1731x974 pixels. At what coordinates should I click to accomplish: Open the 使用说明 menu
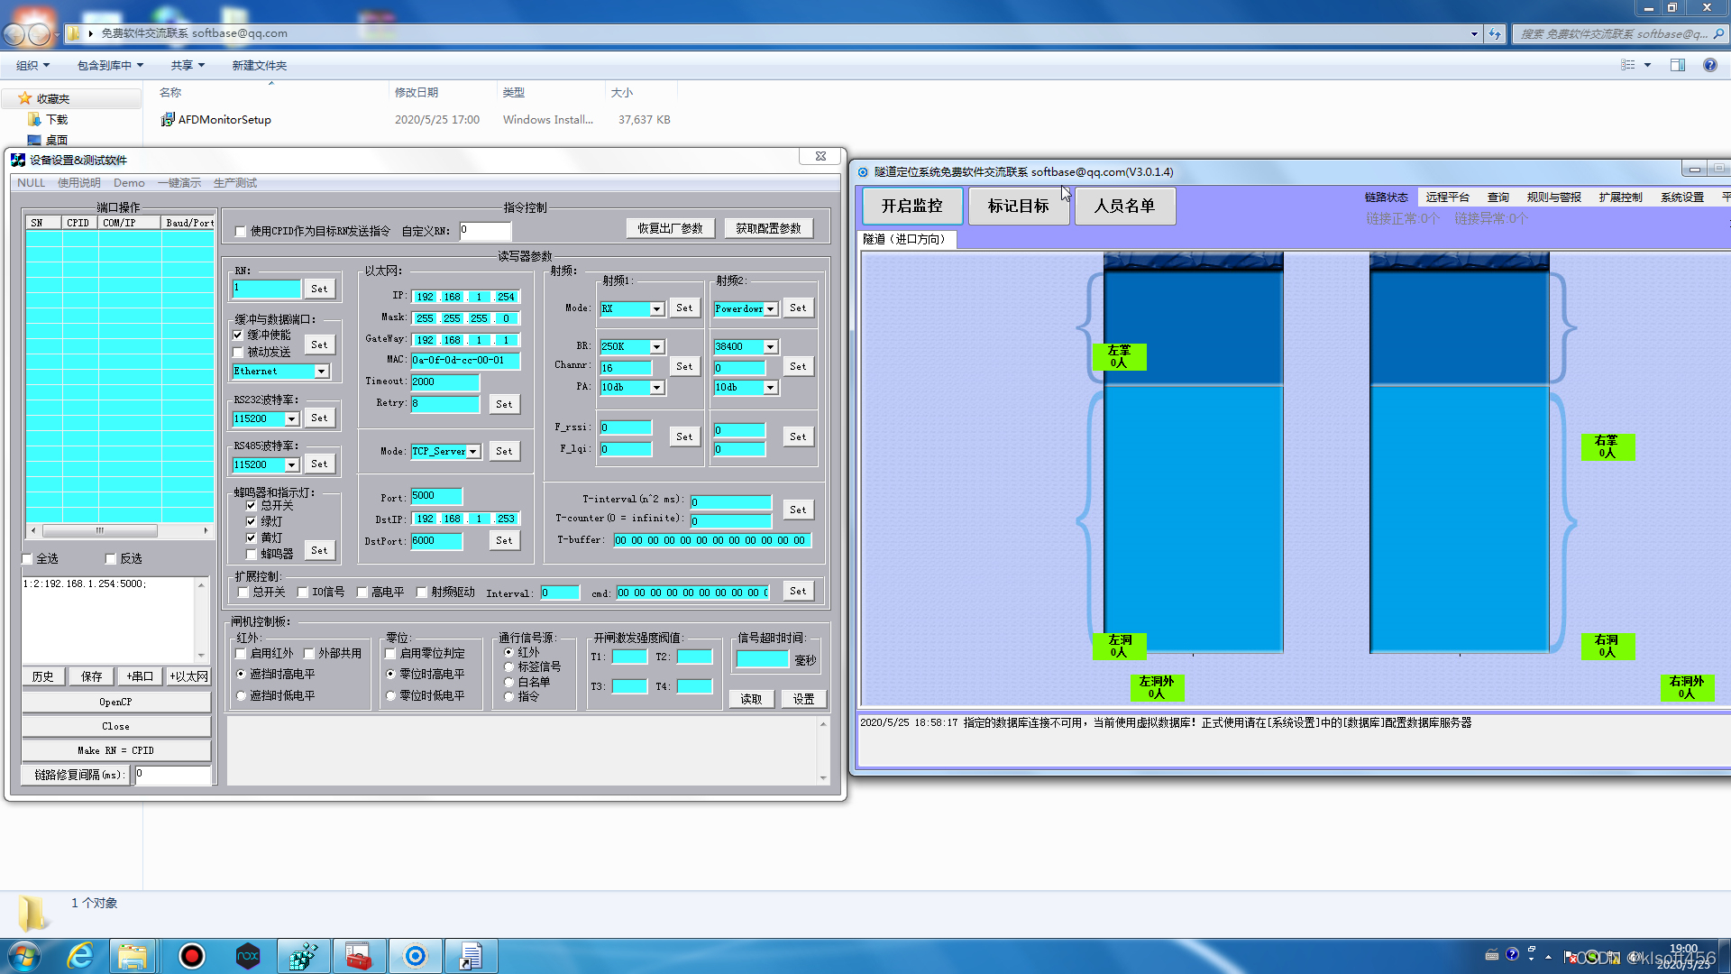click(x=79, y=183)
